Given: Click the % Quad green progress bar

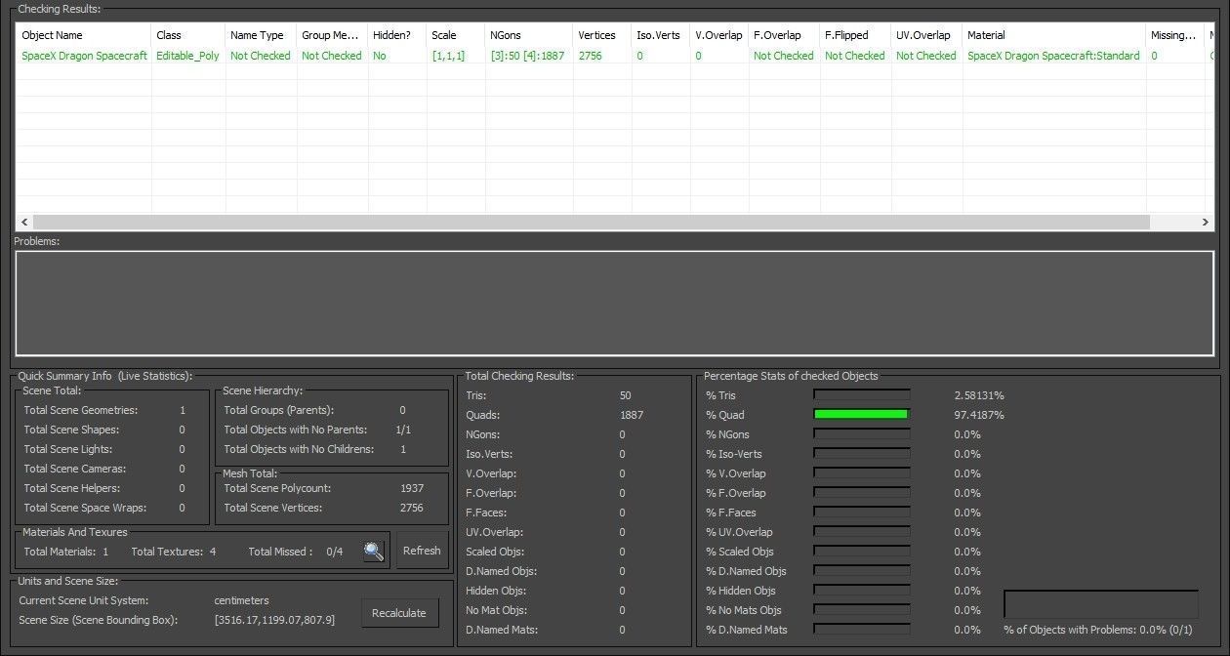Looking at the screenshot, I should pos(862,415).
